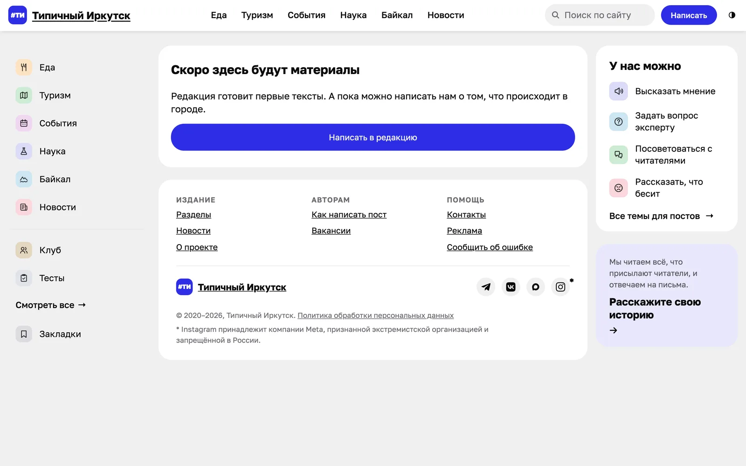
Task: Click the Написать в редакцию button
Action: tap(373, 137)
